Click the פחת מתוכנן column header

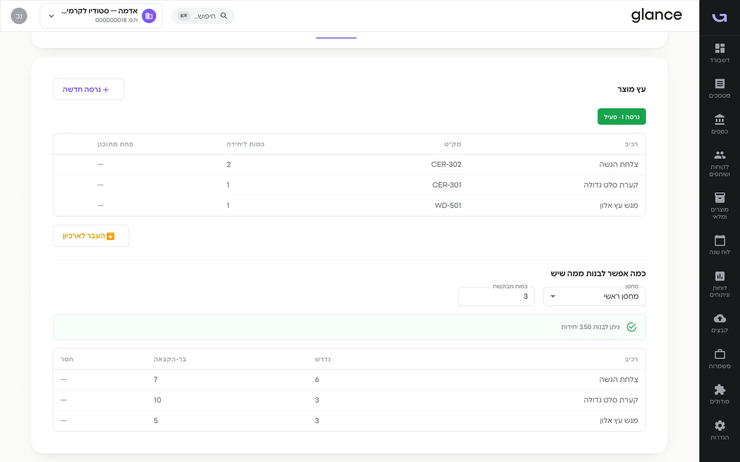pos(115,144)
